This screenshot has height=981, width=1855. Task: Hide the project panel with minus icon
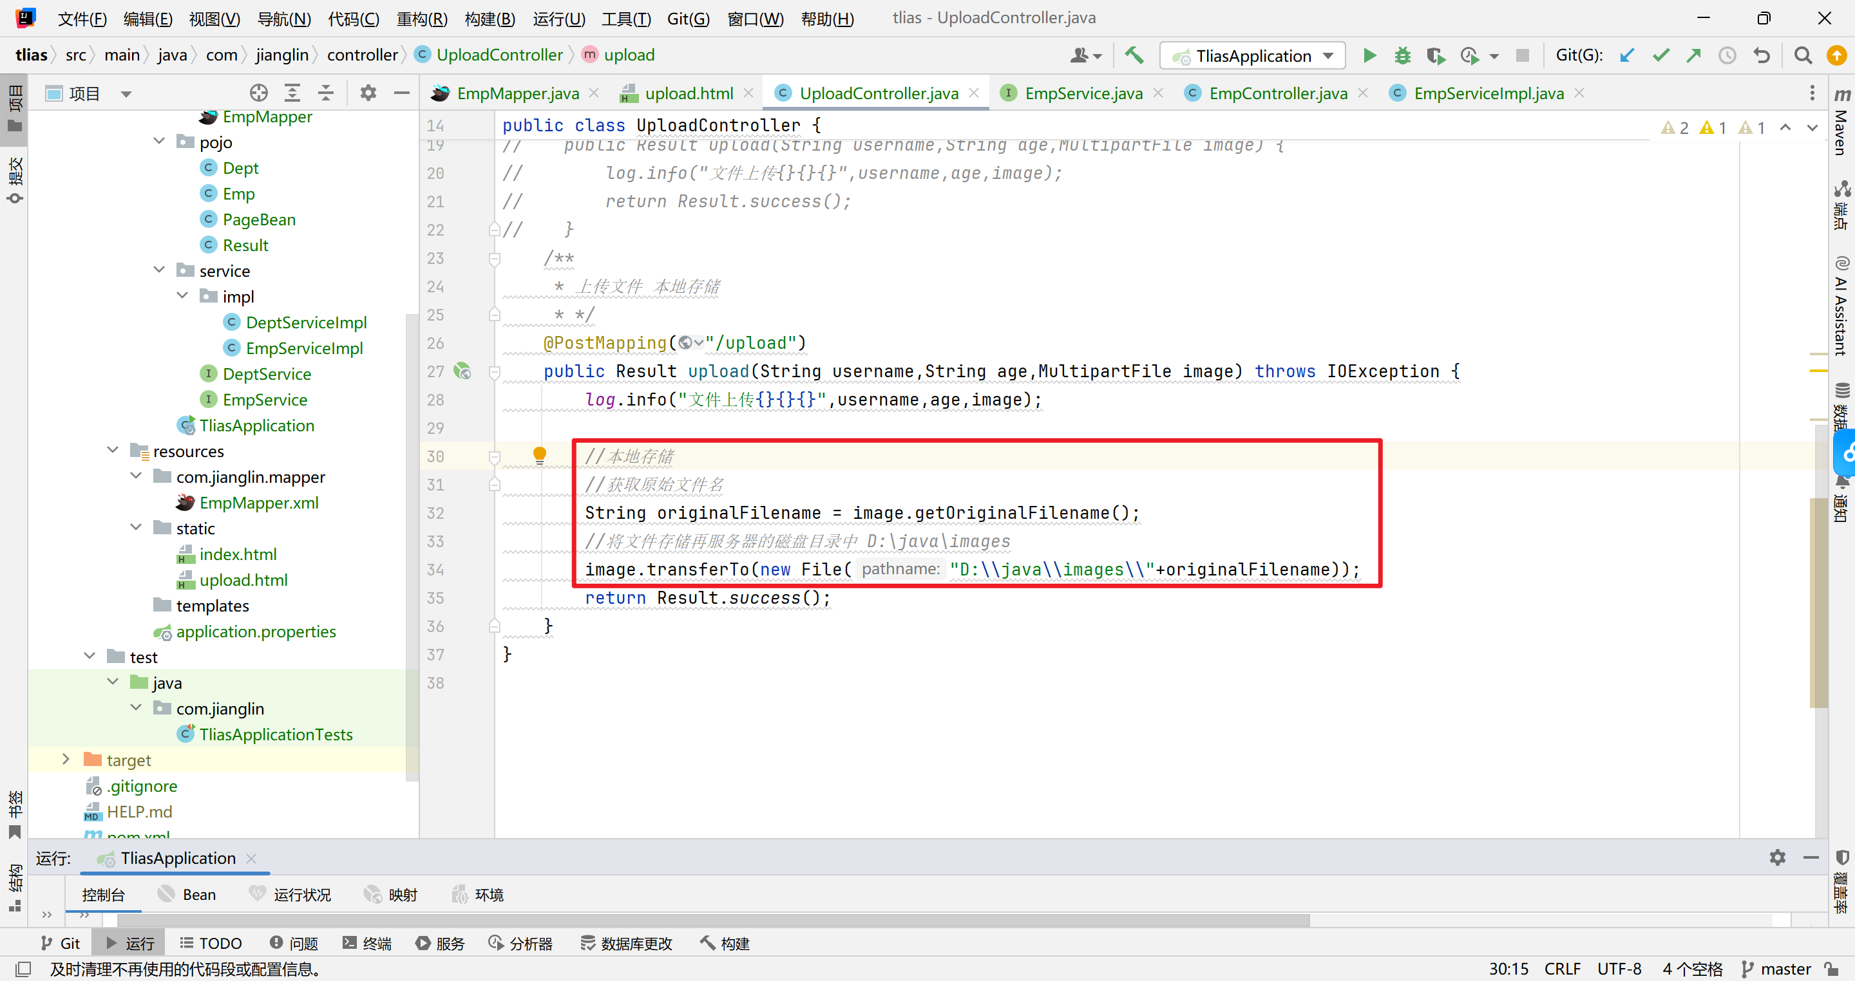[402, 93]
